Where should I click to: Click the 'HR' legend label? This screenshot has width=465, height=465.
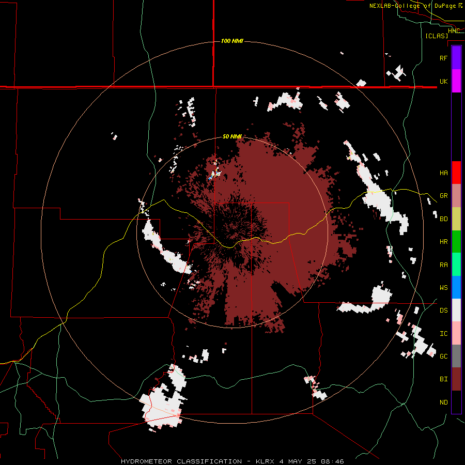pyautogui.click(x=443, y=242)
